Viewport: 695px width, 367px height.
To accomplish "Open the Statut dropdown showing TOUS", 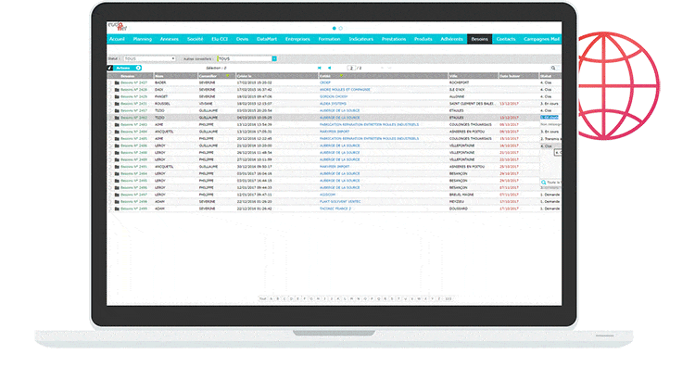I will click(x=149, y=59).
